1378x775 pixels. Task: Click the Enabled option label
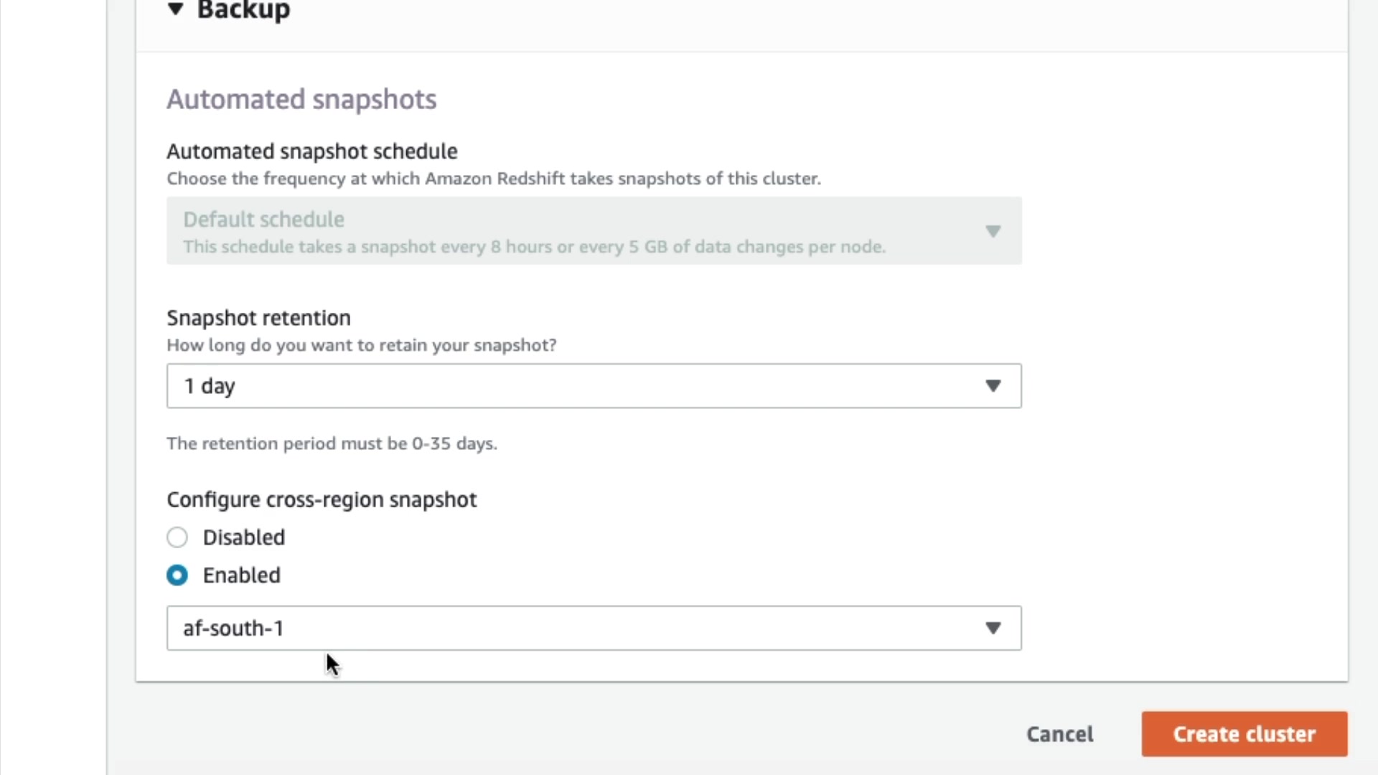(241, 576)
